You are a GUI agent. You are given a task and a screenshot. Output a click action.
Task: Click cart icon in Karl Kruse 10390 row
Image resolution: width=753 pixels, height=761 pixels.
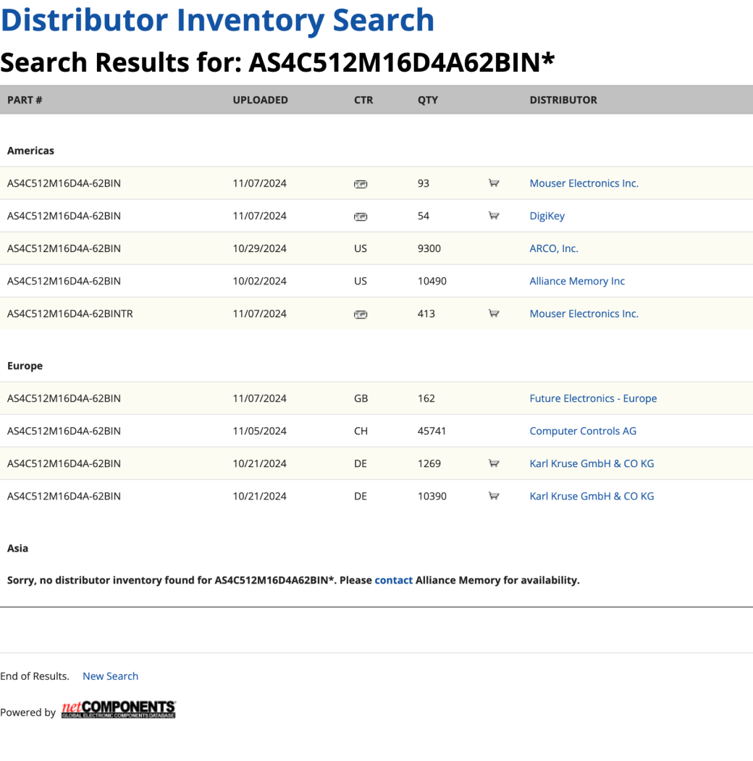493,496
